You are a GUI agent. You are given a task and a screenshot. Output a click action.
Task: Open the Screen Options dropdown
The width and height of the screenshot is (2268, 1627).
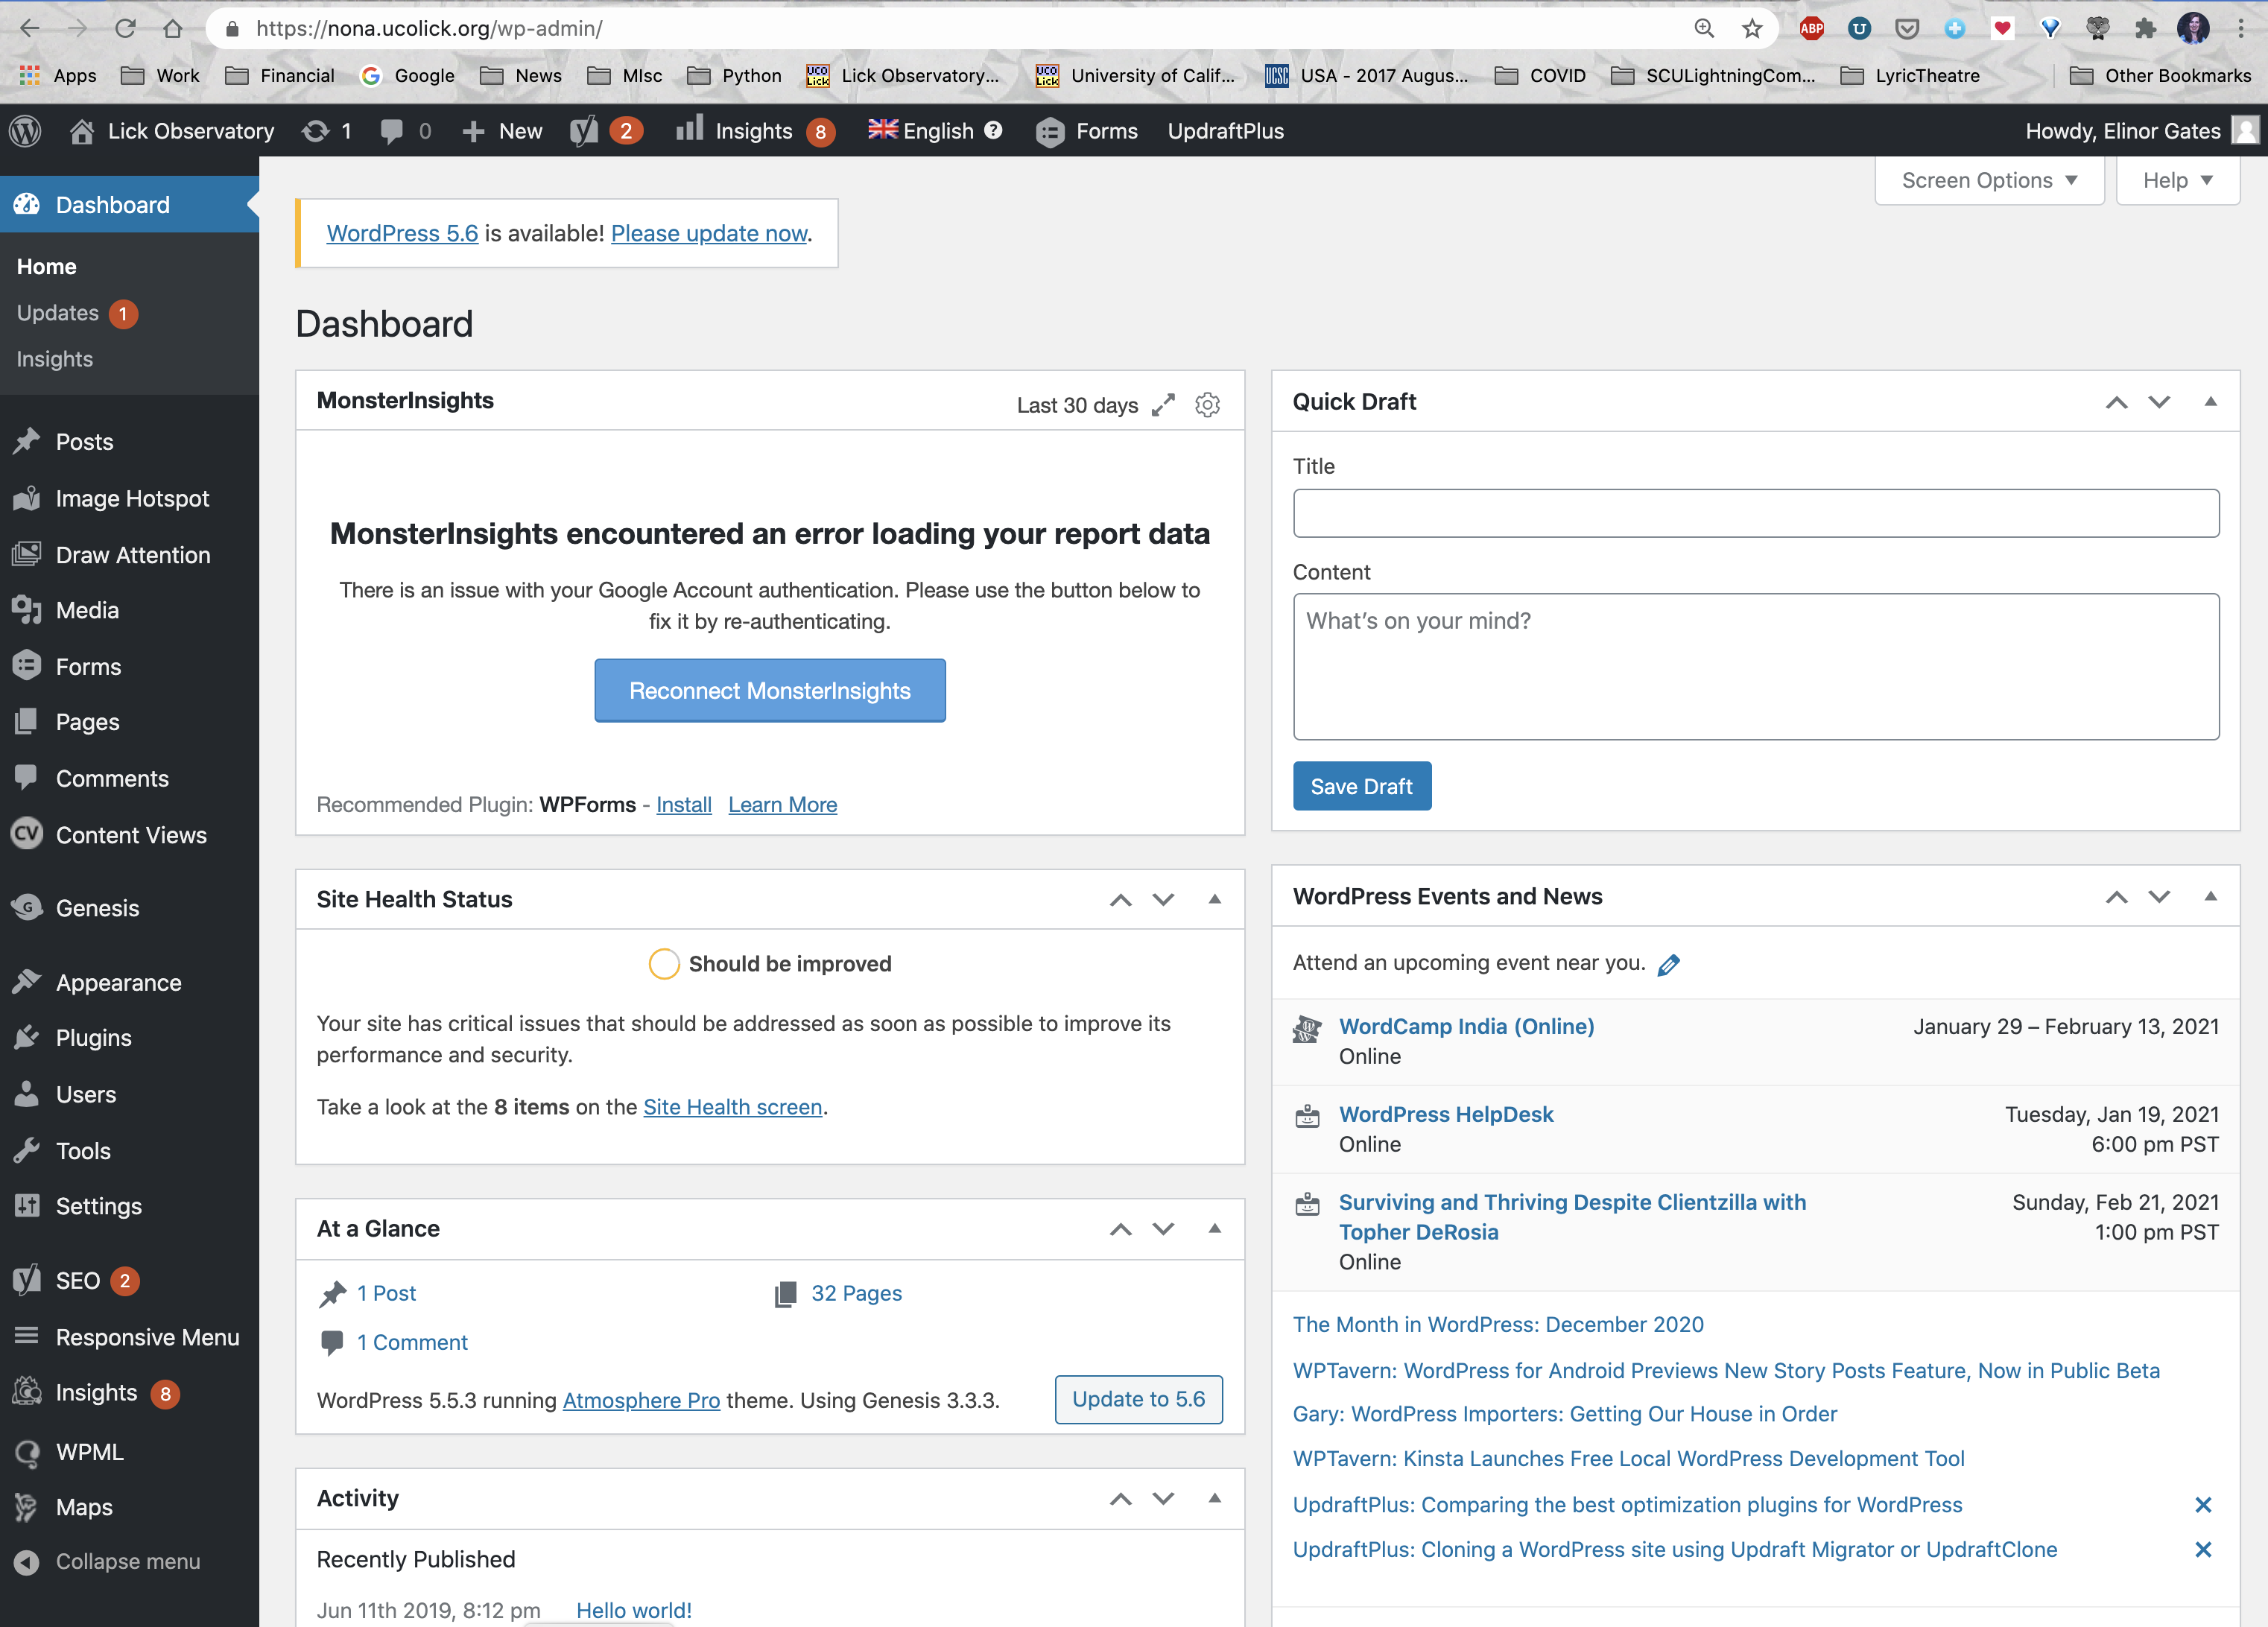click(1989, 180)
